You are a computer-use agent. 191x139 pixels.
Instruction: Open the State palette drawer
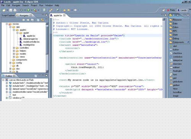coord(179,35)
